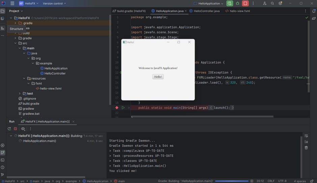The width and height of the screenshot is (317, 183).
Task: Click the HelloApplication breadcrumb in the navigation bar
Action: pyautogui.click(x=95, y=181)
